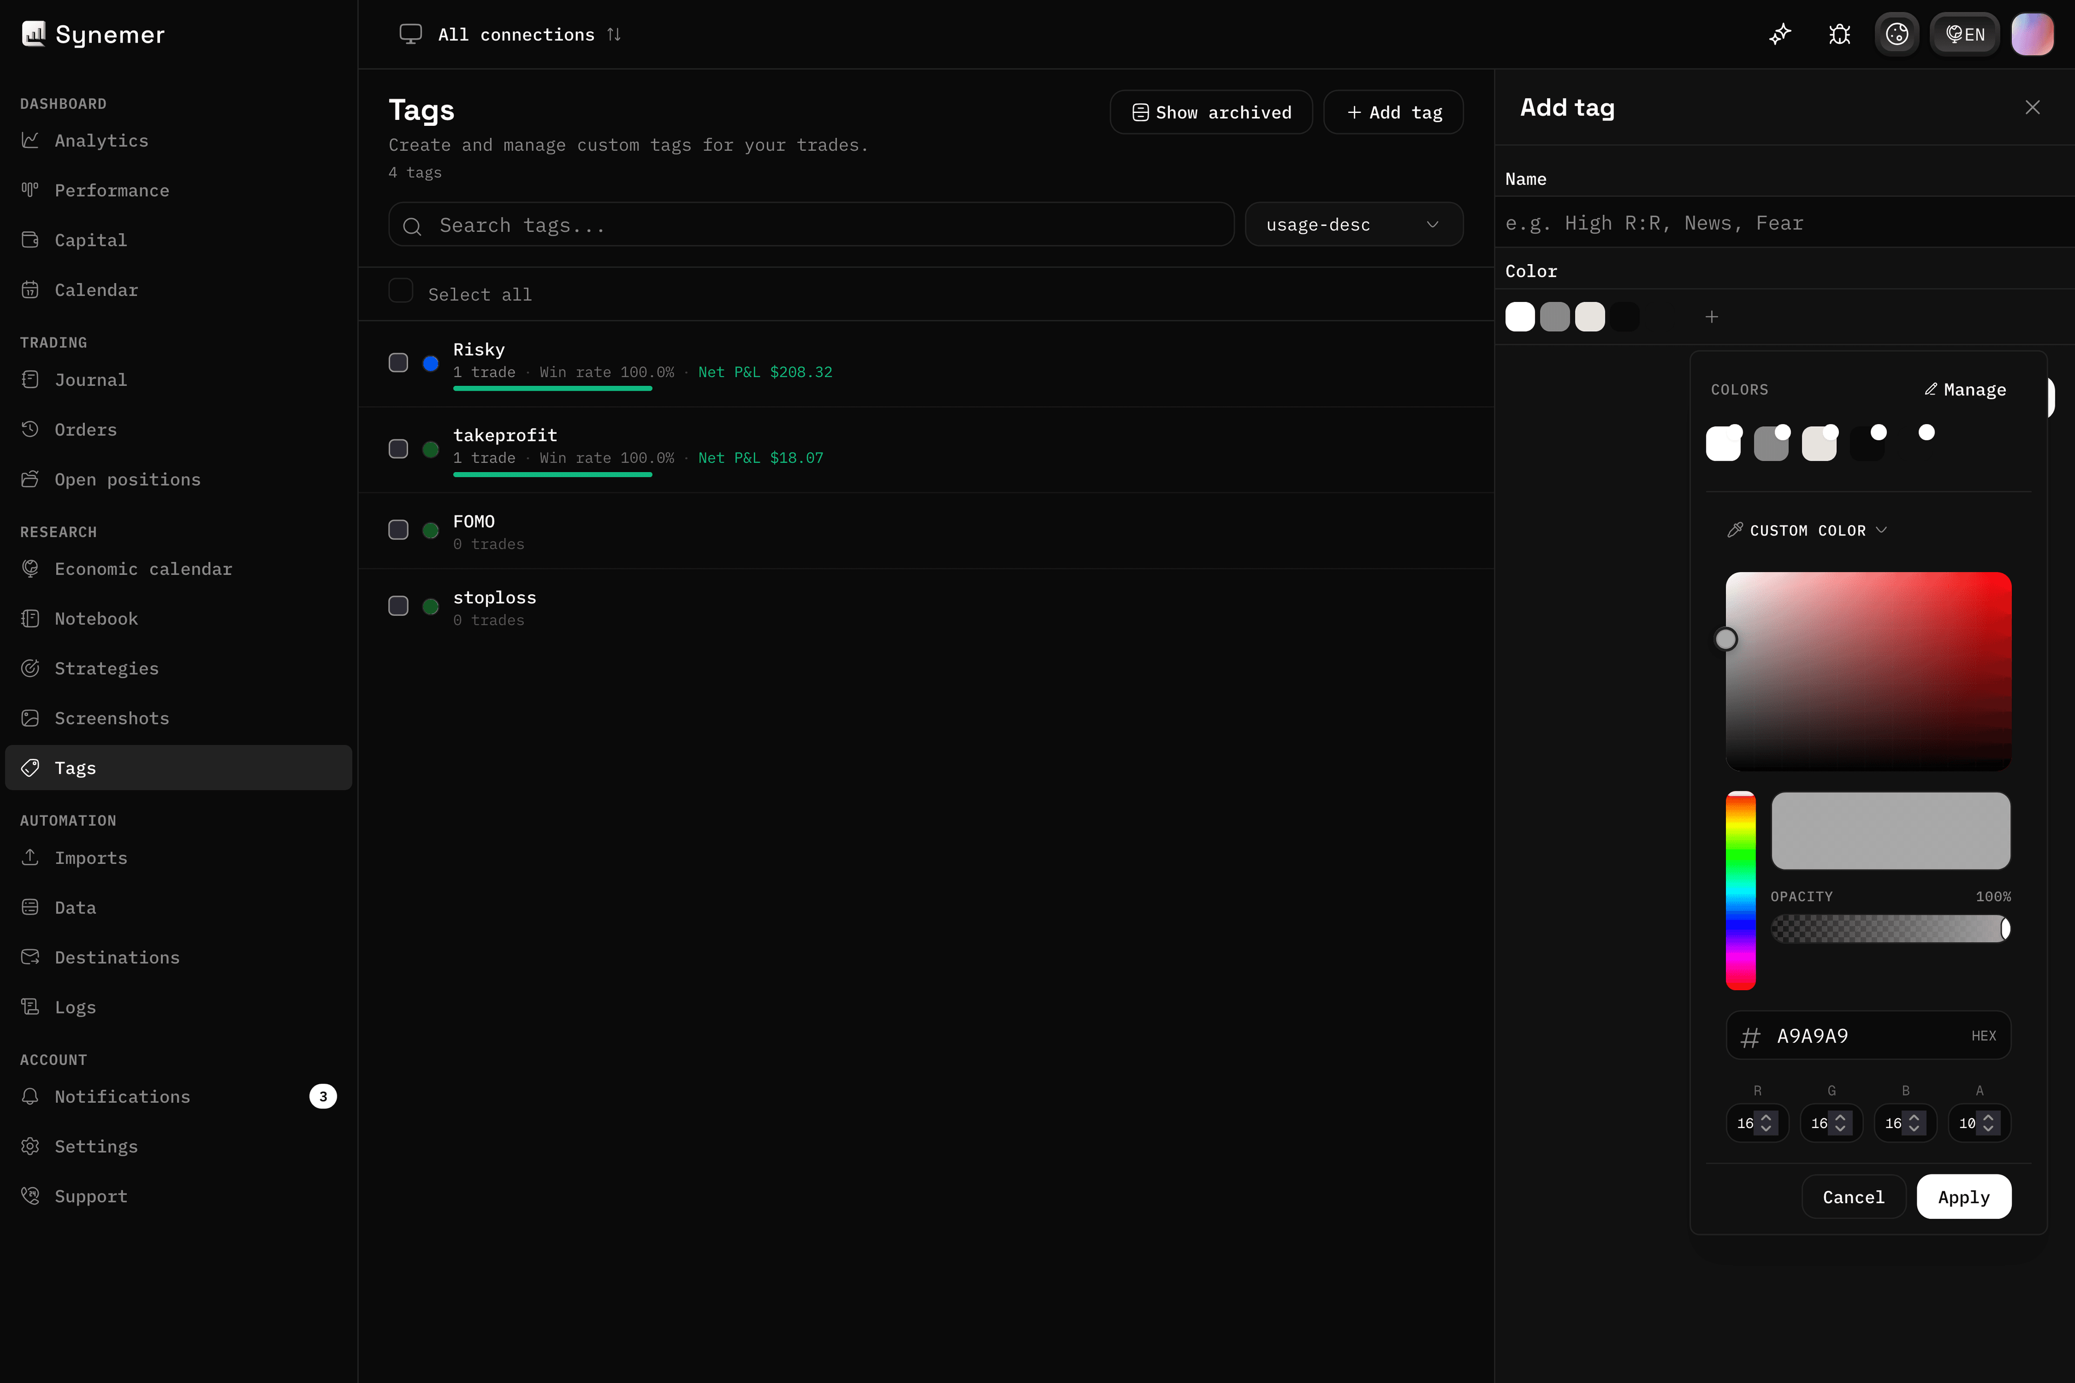
Task: Open Economic calendar
Action: pos(178,569)
